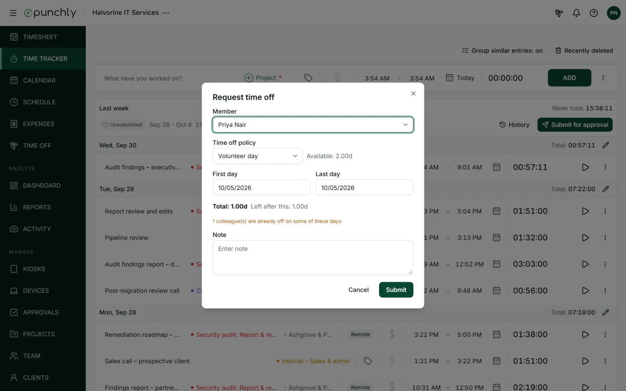Viewport: 626px width, 391px height.
Task: Click Submit for approval button
Action: coord(575,125)
